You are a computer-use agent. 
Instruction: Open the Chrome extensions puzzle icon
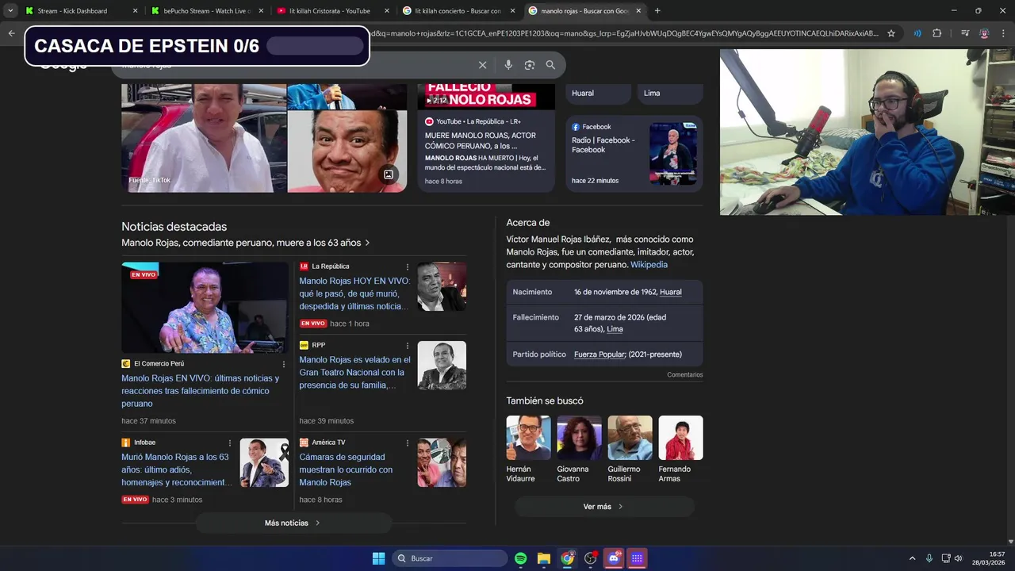pos(936,33)
